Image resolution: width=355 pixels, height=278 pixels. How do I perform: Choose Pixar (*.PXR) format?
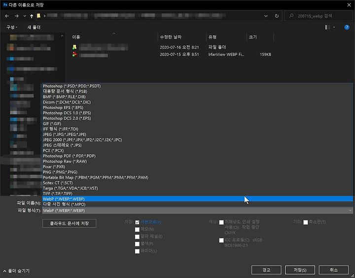(x=198, y=167)
